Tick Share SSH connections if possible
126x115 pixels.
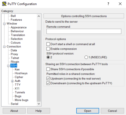[48, 69]
